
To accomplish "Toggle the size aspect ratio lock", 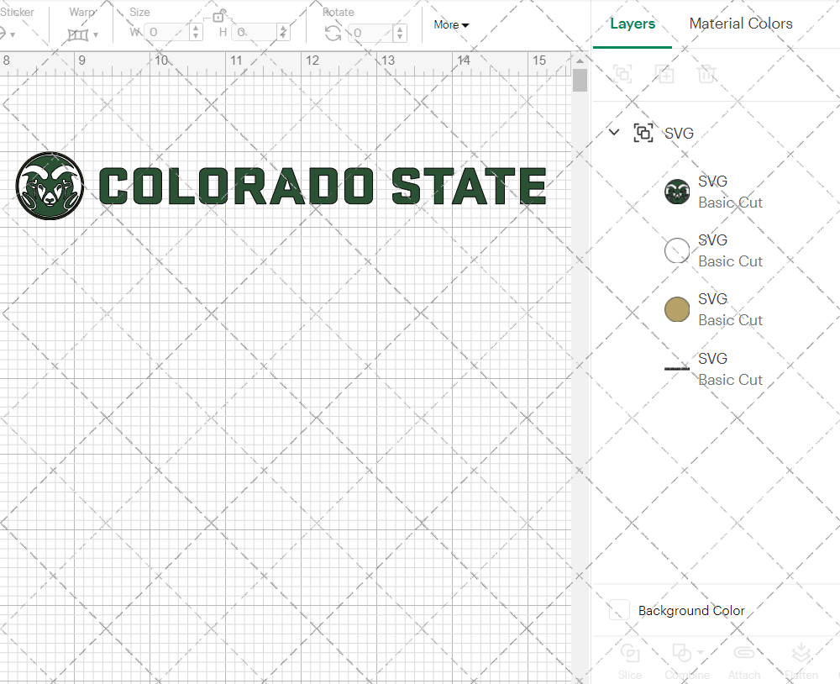I will [x=218, y=15].
